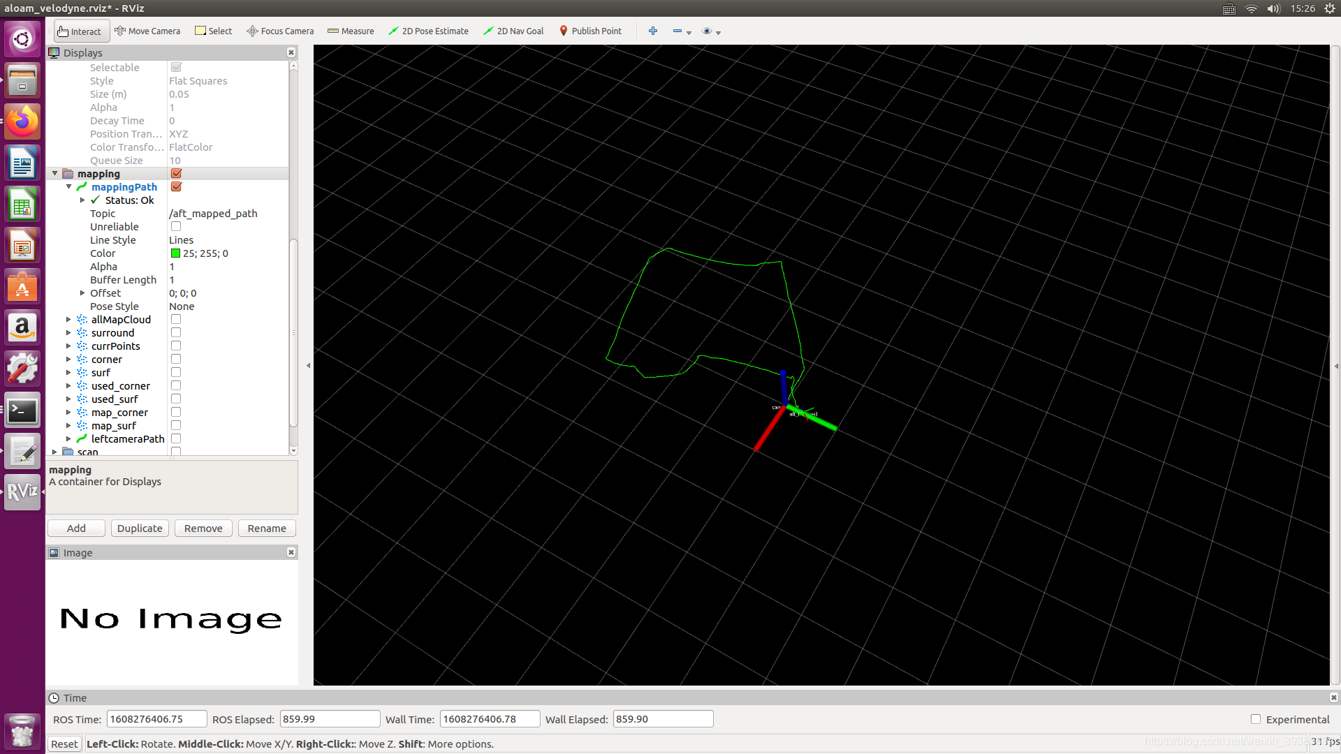This screenshot has width=1341, height=754.
Task: Enable the allMapCloud display
Action: [176, 320]
